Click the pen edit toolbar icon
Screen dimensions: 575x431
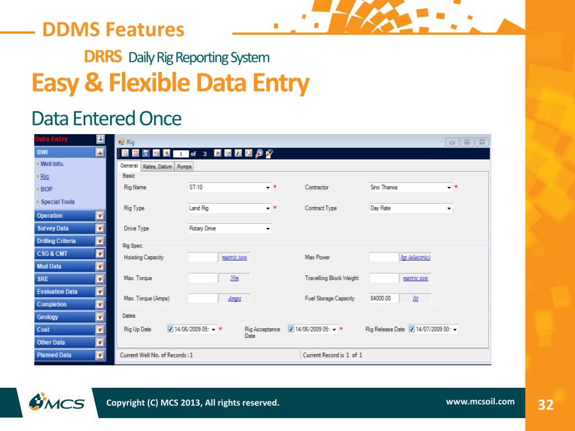coord(269,154)
